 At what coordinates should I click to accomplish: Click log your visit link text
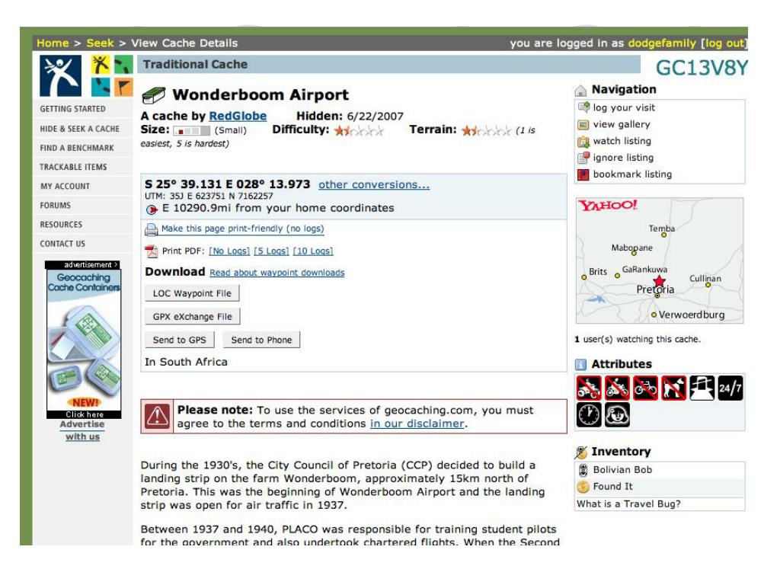(x=624, y=107)
